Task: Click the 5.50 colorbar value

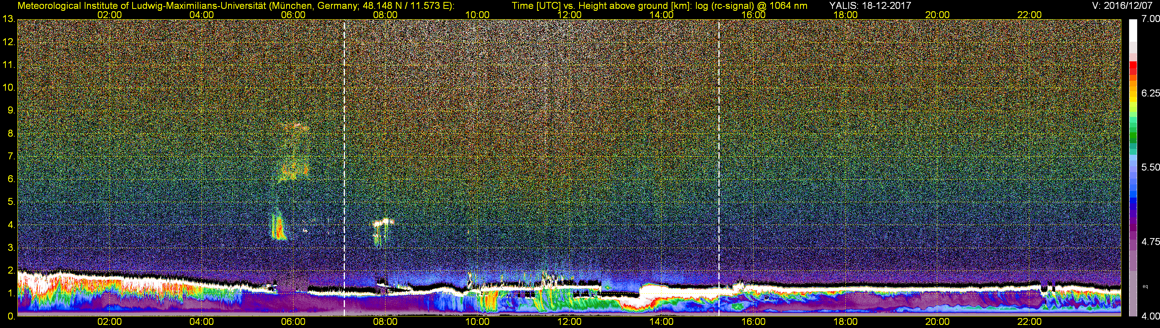Action: click(x=1150, y=167)
